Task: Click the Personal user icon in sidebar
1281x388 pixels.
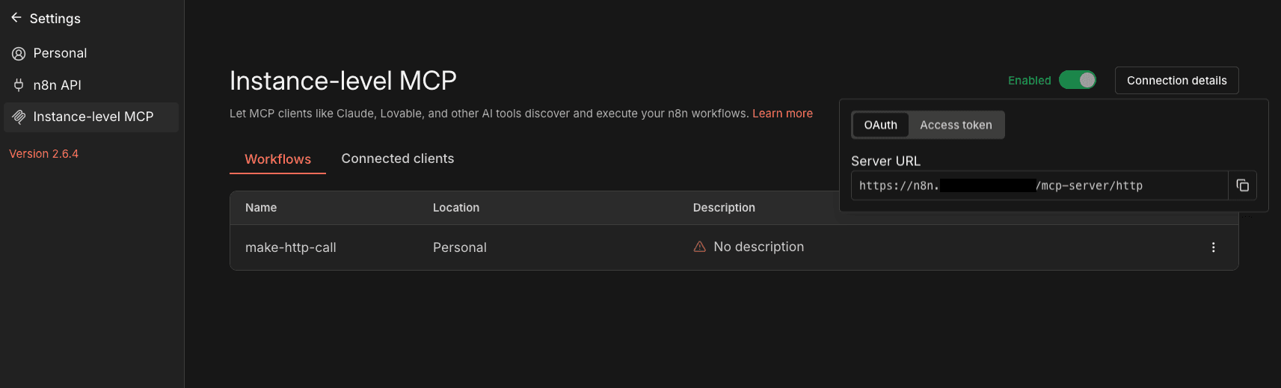Action: 19,54
